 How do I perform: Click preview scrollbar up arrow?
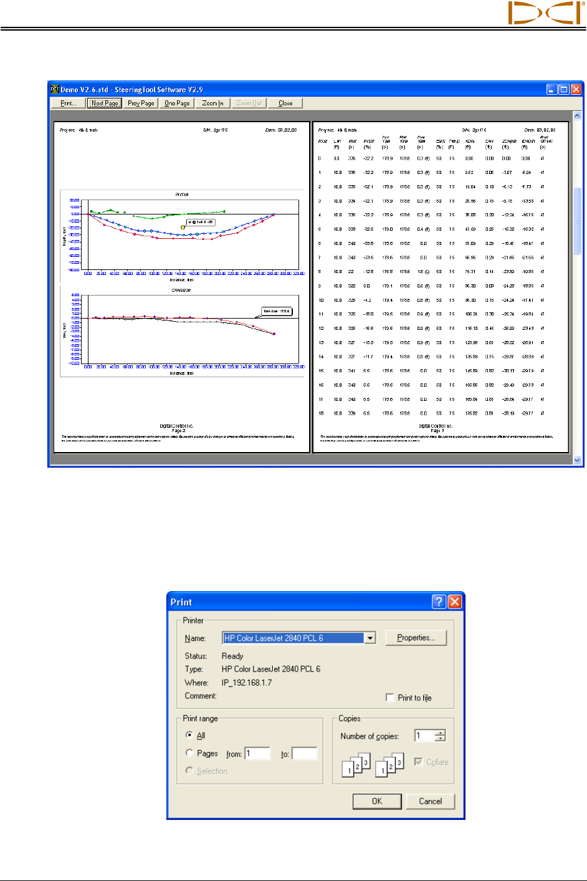577,116
